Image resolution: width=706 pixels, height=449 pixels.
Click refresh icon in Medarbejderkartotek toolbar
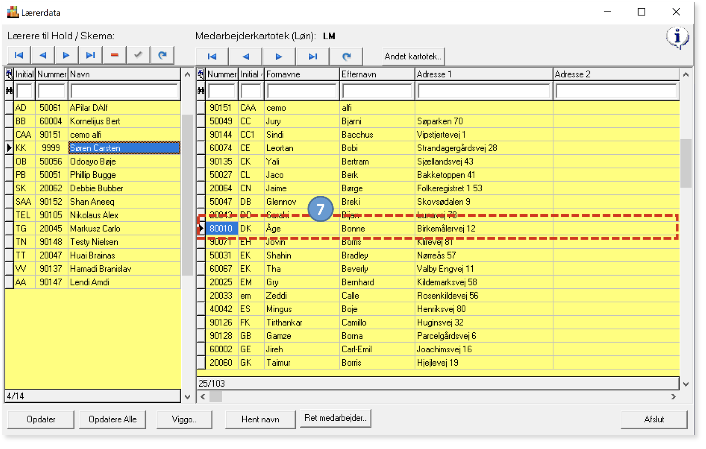[x=346, y=57]
